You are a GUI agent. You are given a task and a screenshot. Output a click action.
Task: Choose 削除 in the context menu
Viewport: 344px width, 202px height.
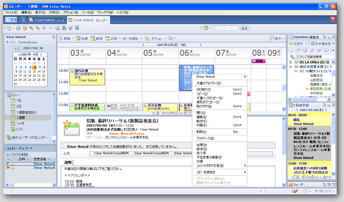click(x=219, y=132)
